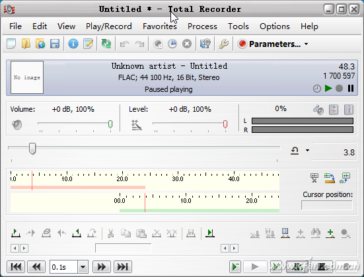
Task: Cut selection using scissors icon
Action: point(111,233)
